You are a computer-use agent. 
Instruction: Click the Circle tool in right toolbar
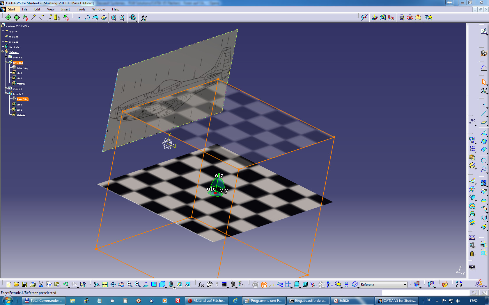483,161
